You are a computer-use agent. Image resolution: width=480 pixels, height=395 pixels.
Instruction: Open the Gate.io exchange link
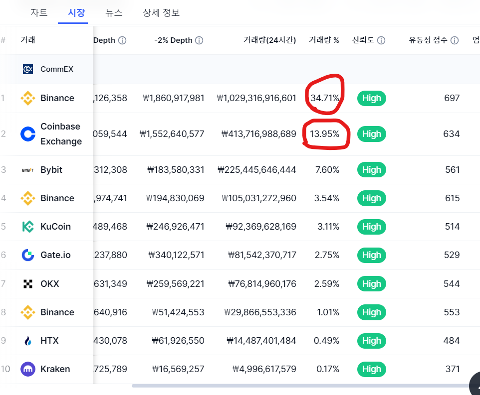(x=55, y=255)
